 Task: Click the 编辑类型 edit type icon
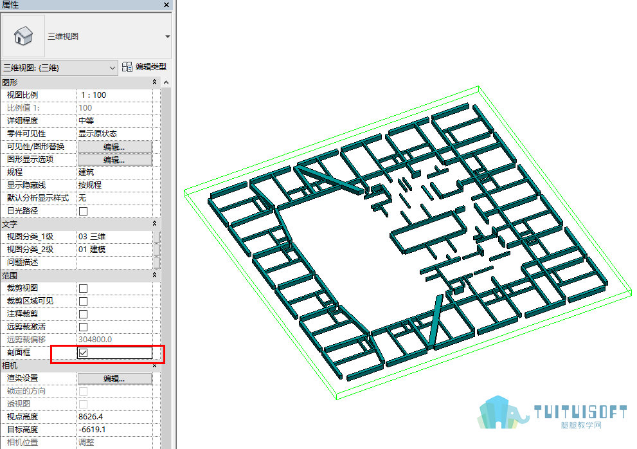127,67
